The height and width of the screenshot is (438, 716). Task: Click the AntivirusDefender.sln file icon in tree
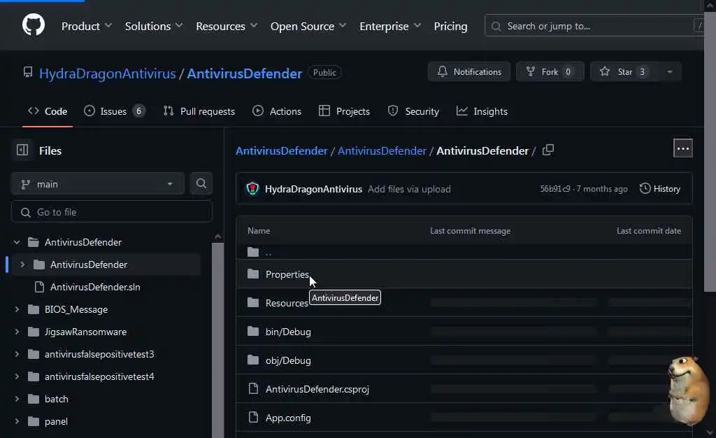[39, 287]
